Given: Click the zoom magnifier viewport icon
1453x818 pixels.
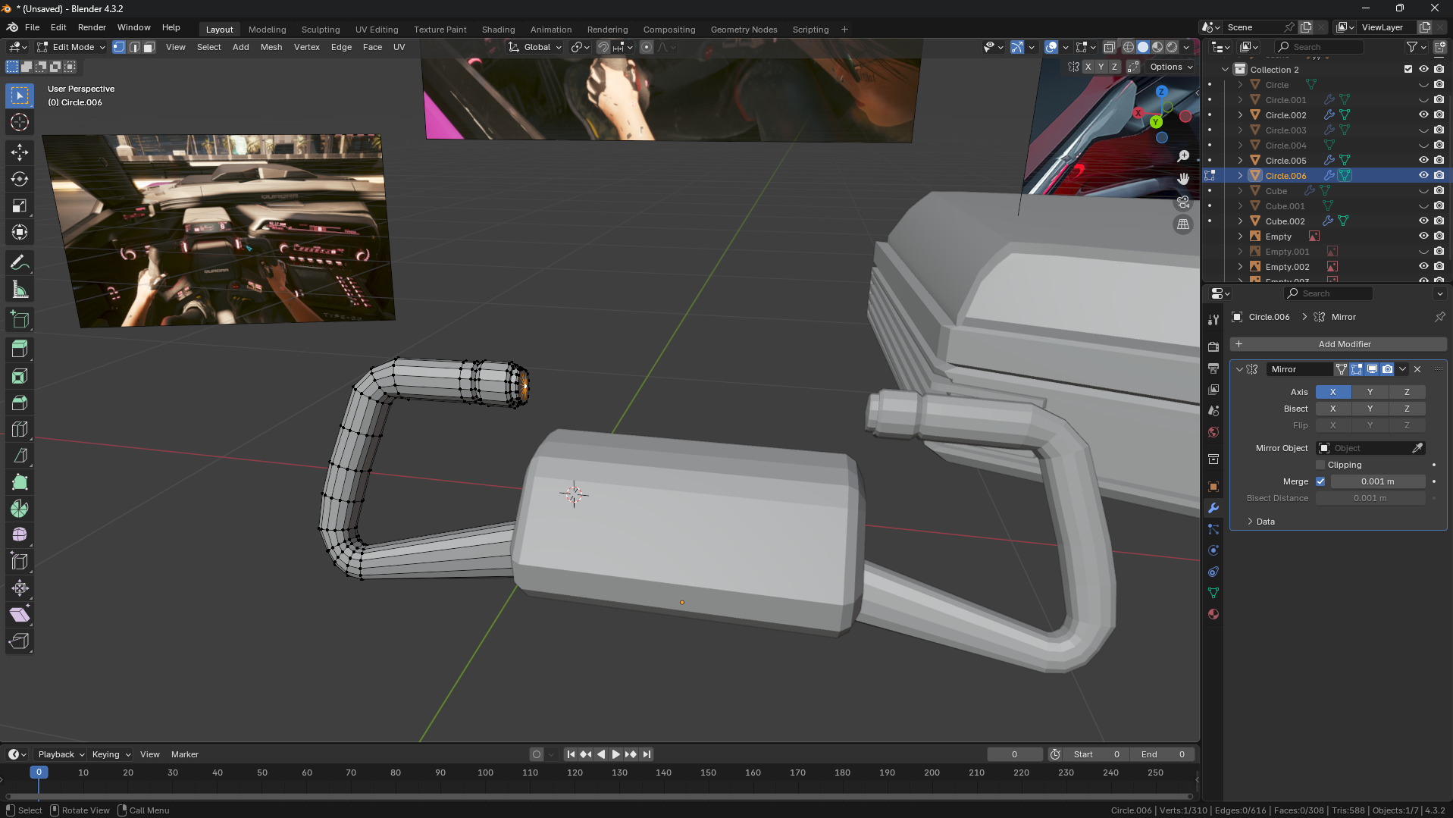Looking at the screenshot, I should point(1183,156).
